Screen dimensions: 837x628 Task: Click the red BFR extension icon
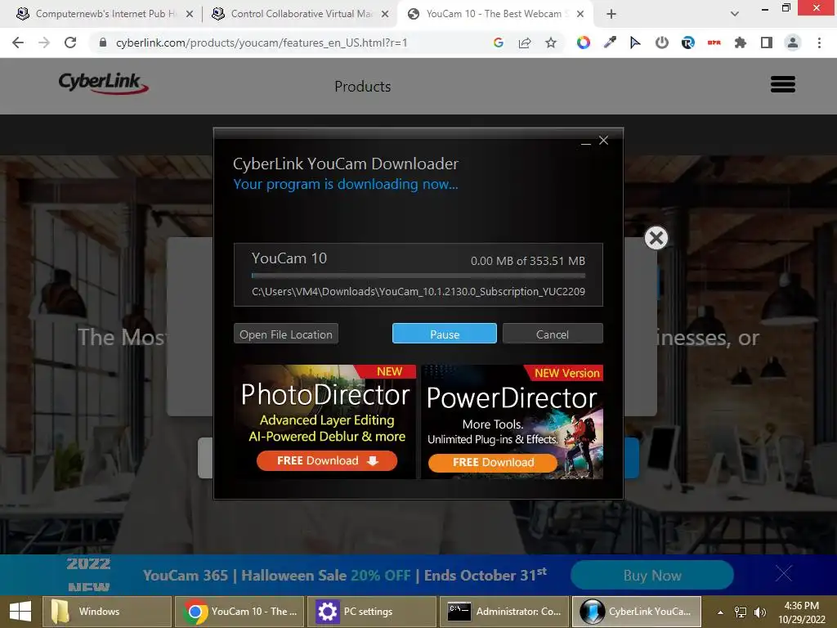click(x=714, y=43)
